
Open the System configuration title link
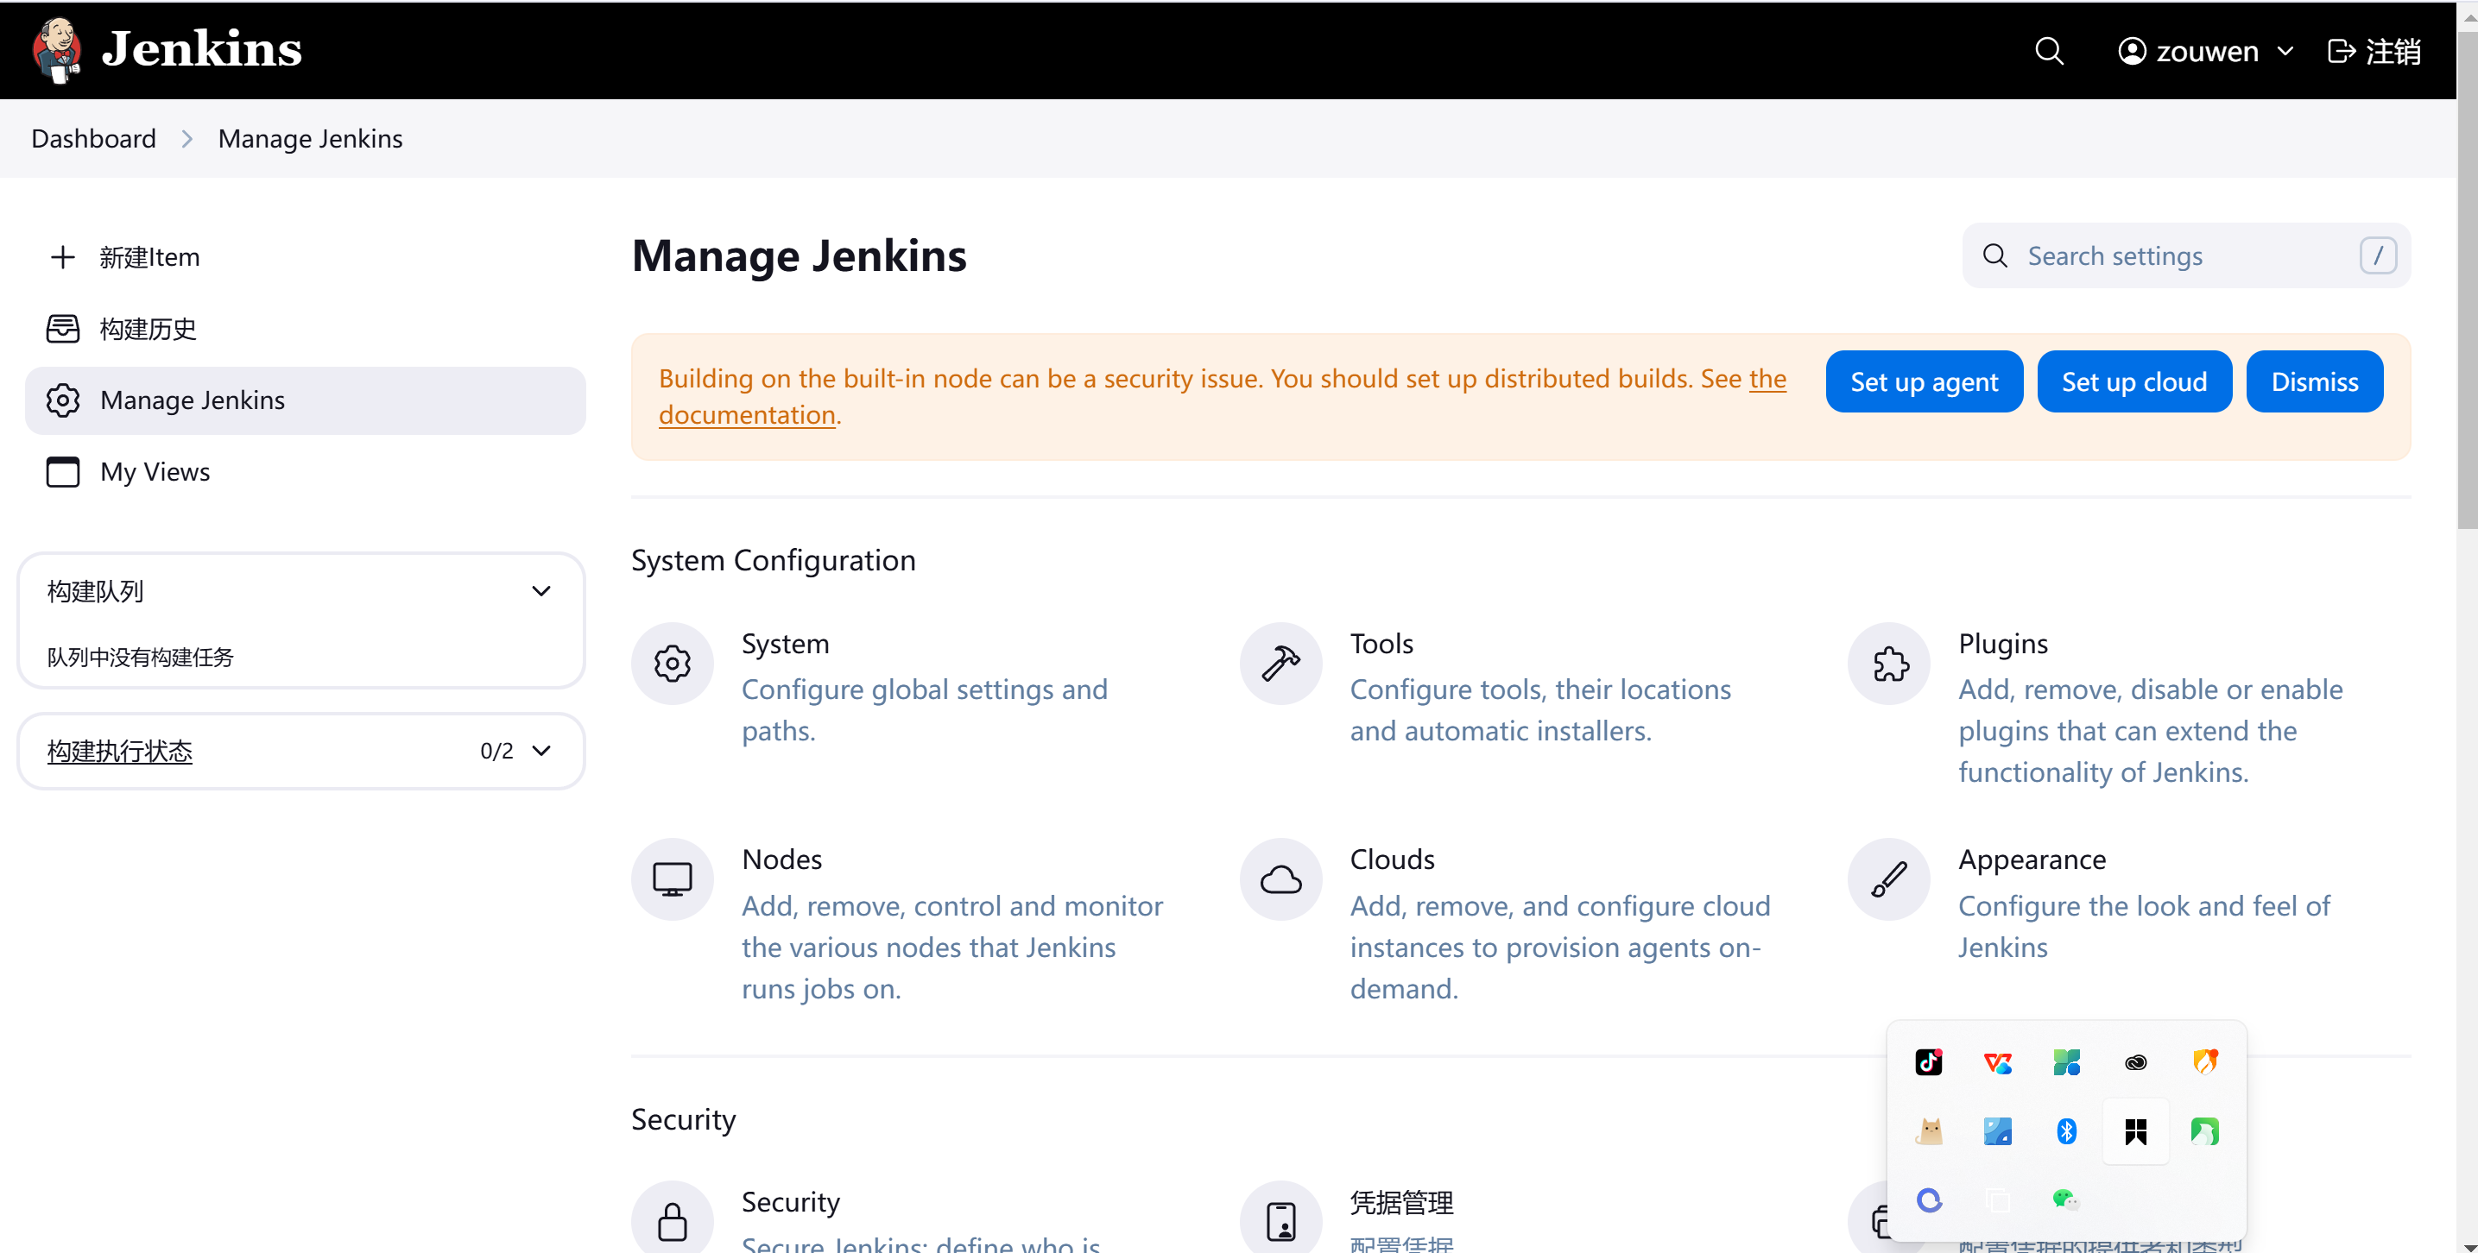785,644
